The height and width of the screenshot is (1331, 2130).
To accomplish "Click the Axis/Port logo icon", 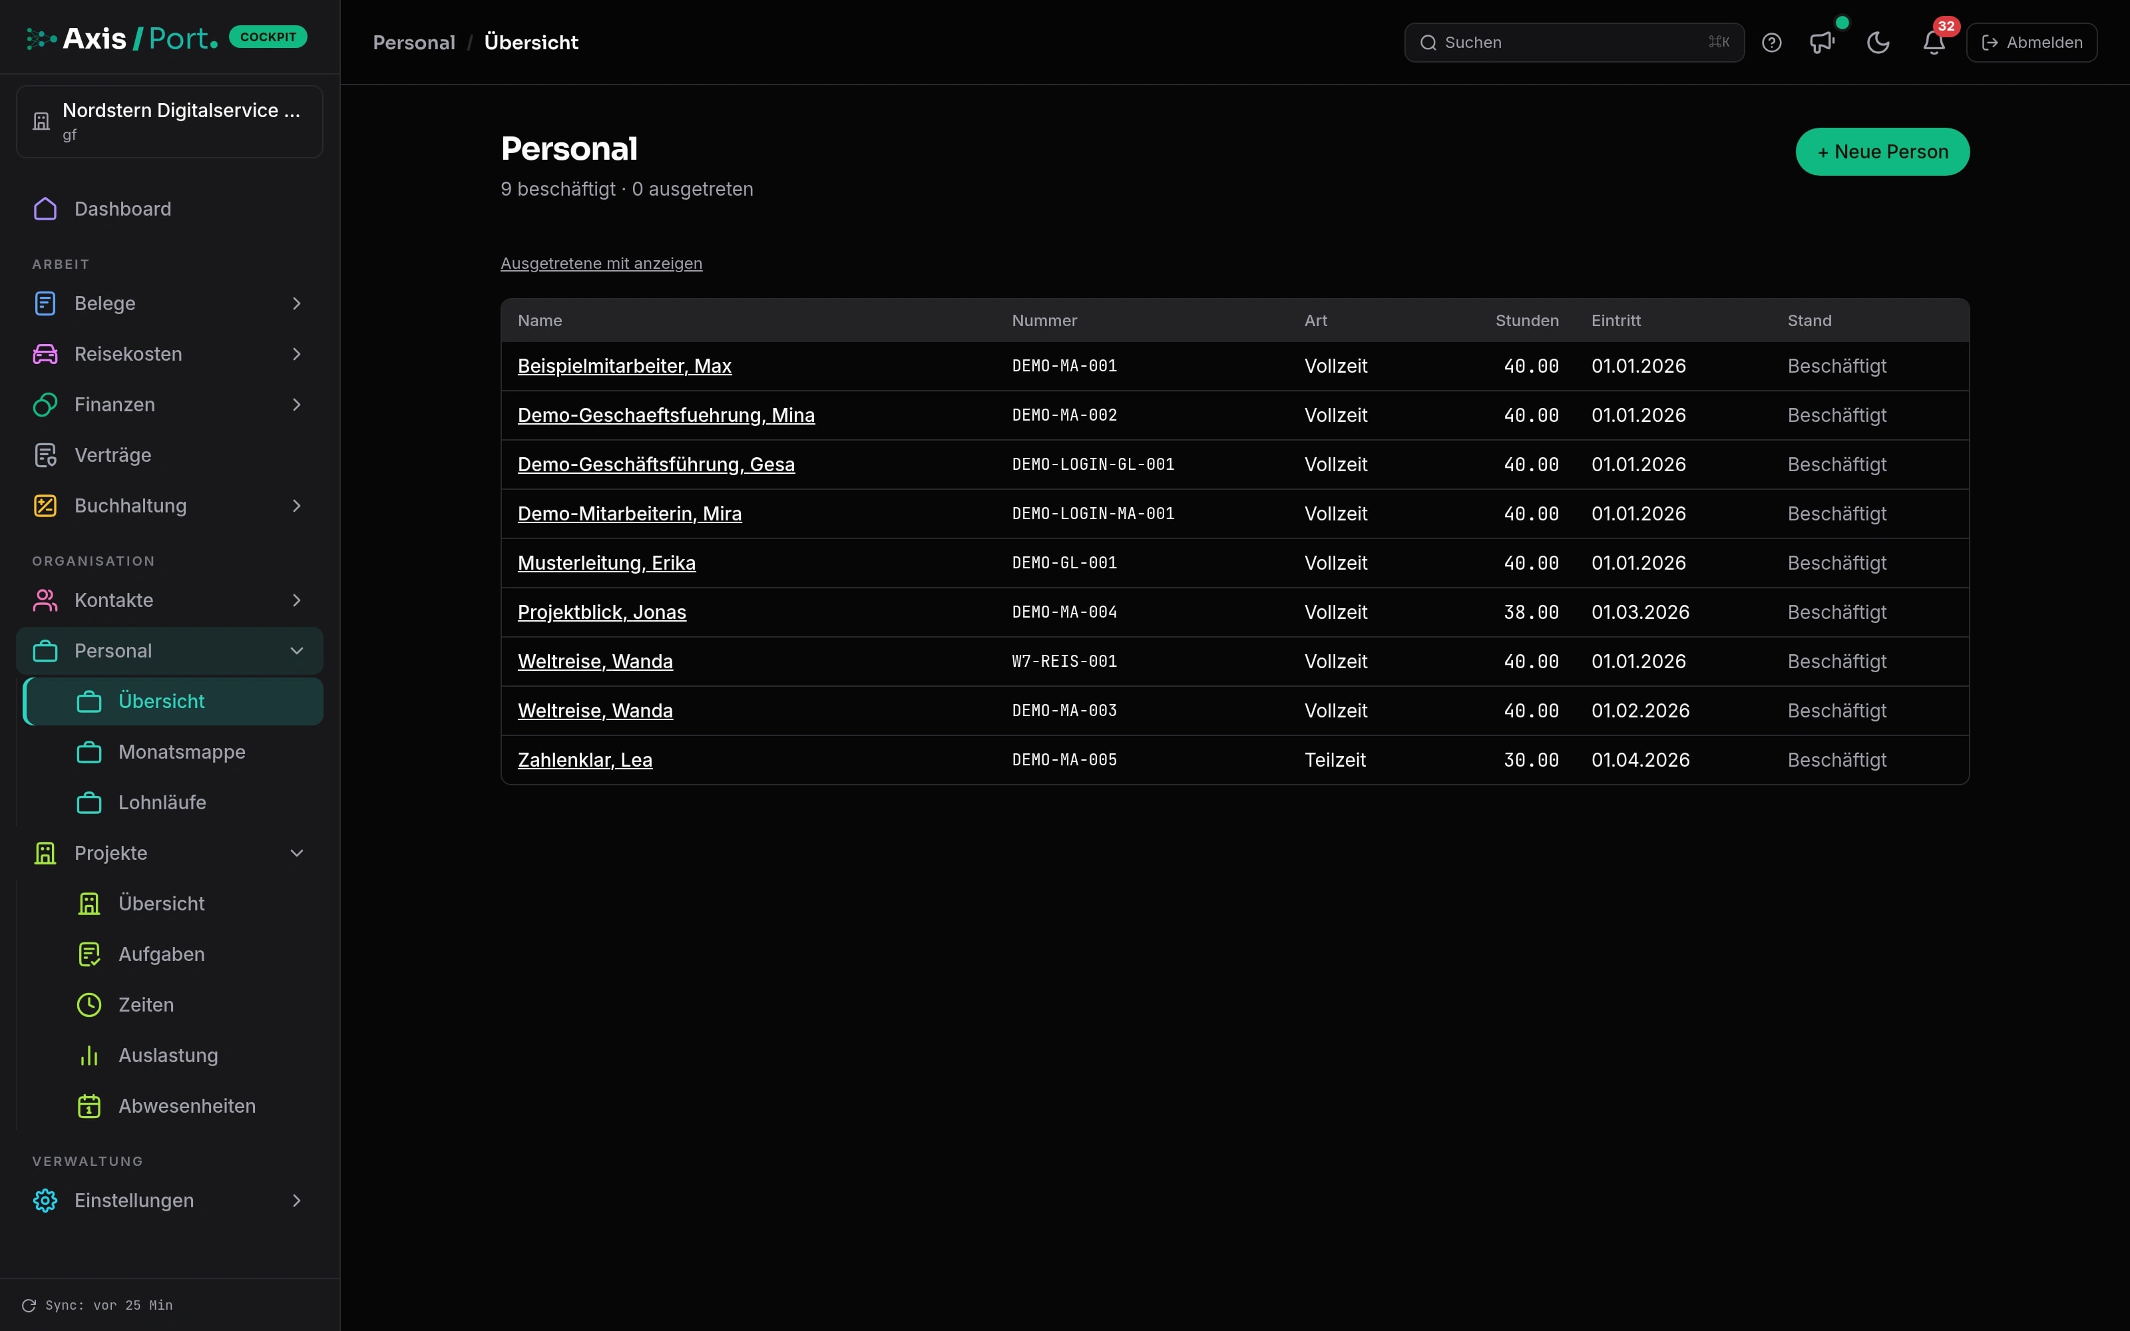I will click(41, 39).
